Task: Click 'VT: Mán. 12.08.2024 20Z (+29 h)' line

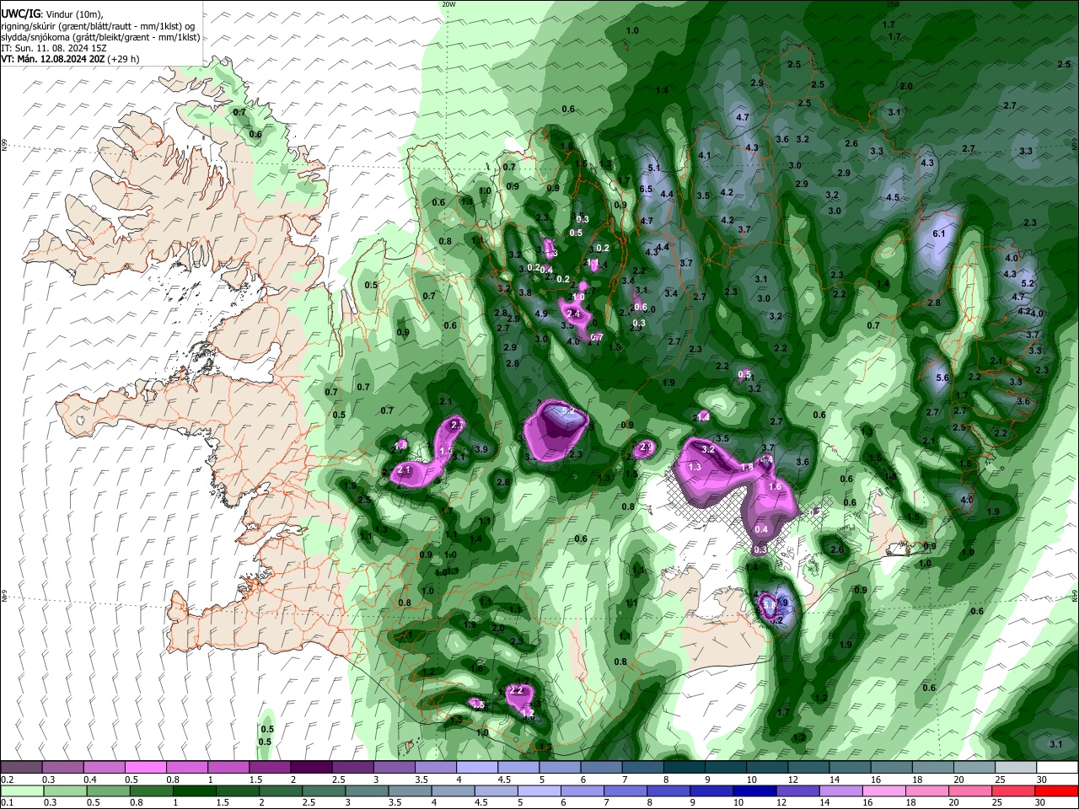Action: (71, 59)
